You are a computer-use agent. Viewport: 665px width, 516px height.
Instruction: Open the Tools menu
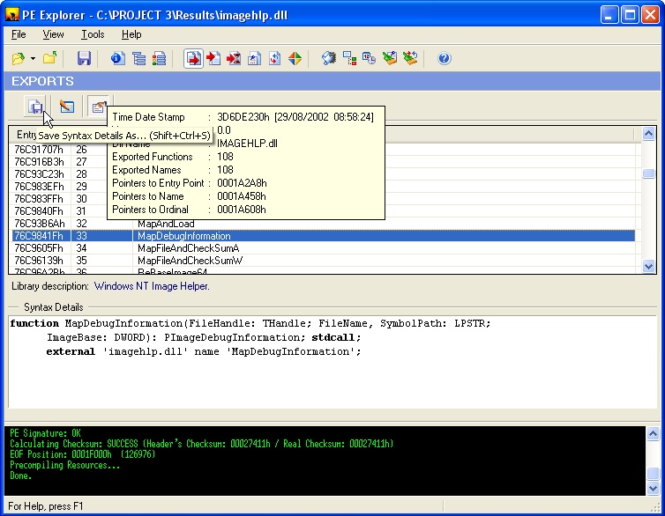[93, 34]
